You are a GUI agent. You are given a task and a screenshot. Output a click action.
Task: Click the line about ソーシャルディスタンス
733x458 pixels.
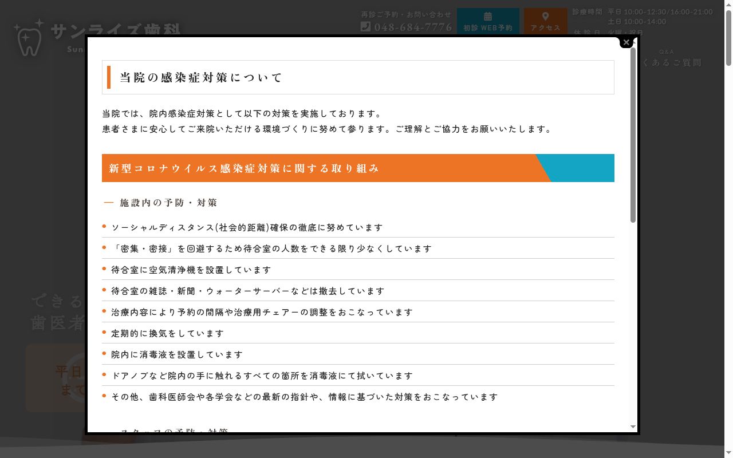pos(247,227)
